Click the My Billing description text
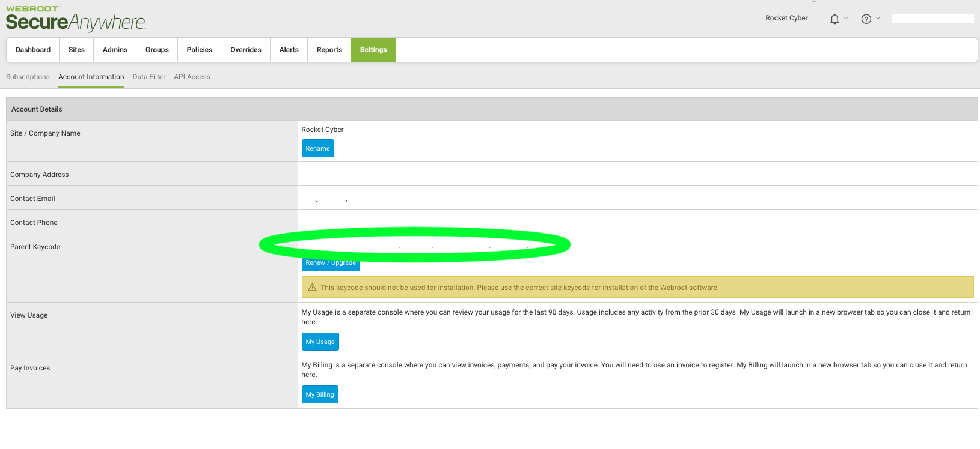This screenshot has height=449, width=980. pyautogui.click(x=634, y=370)
